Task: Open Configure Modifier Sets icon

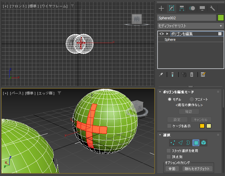Action: (x=203, y=75)
